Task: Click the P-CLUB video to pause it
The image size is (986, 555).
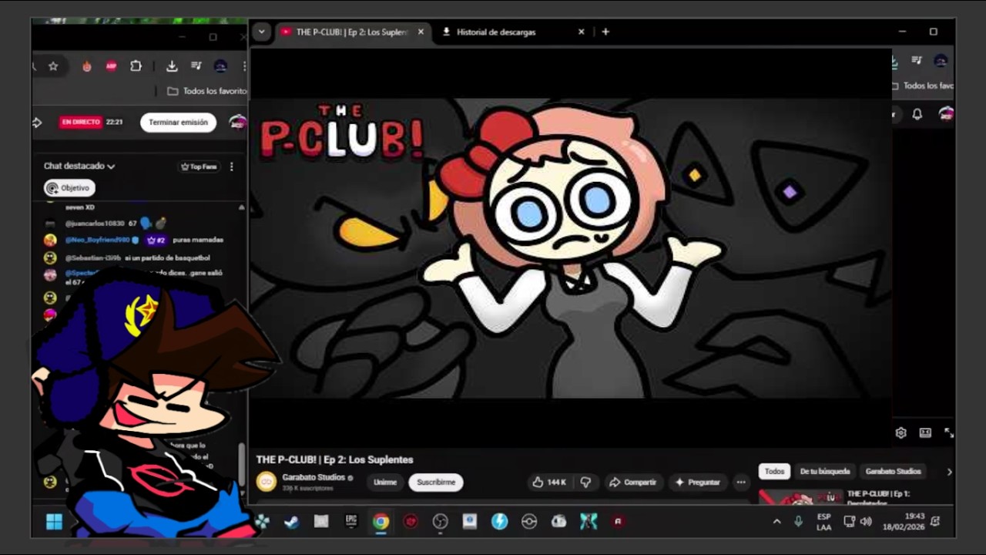Action: [x=571, y=247]
